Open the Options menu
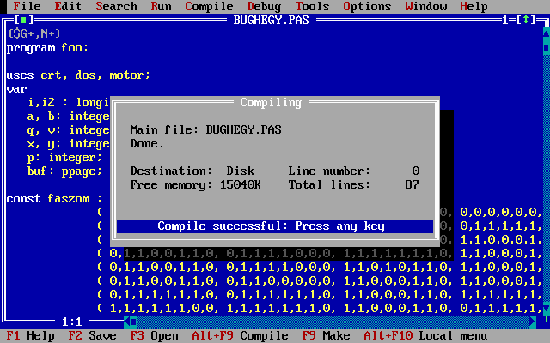 click(x=367, y=6)
